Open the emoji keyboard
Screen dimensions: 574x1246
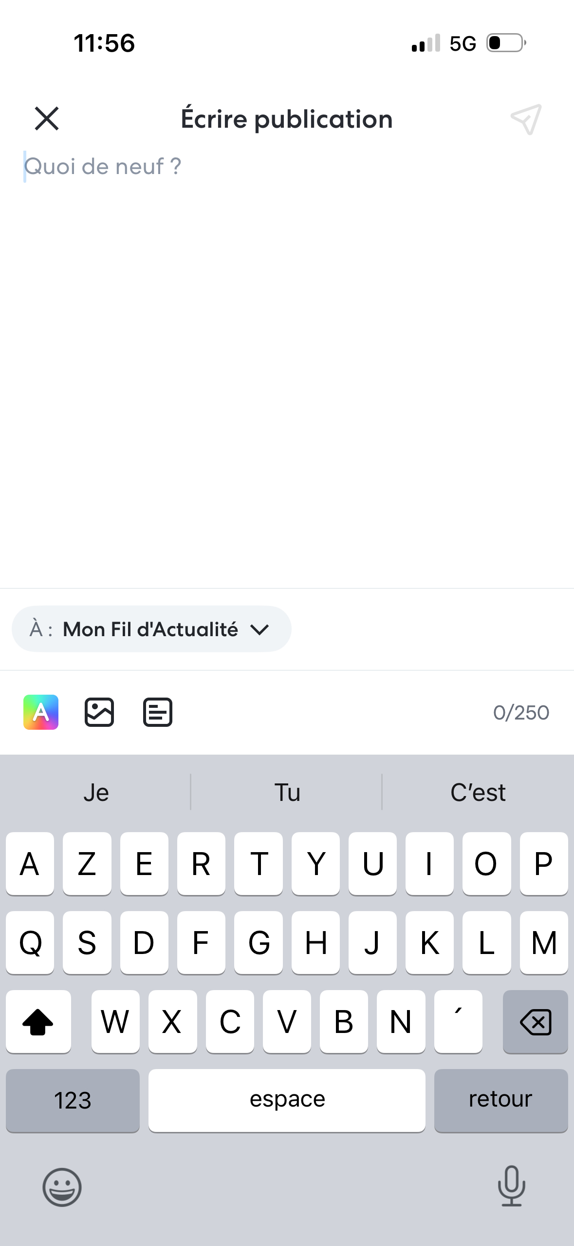click(62, 1187)
